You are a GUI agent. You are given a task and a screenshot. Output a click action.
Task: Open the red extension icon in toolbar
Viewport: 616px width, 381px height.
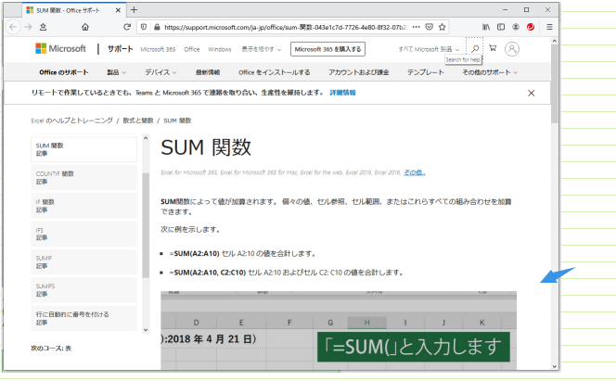click(531, 27)
